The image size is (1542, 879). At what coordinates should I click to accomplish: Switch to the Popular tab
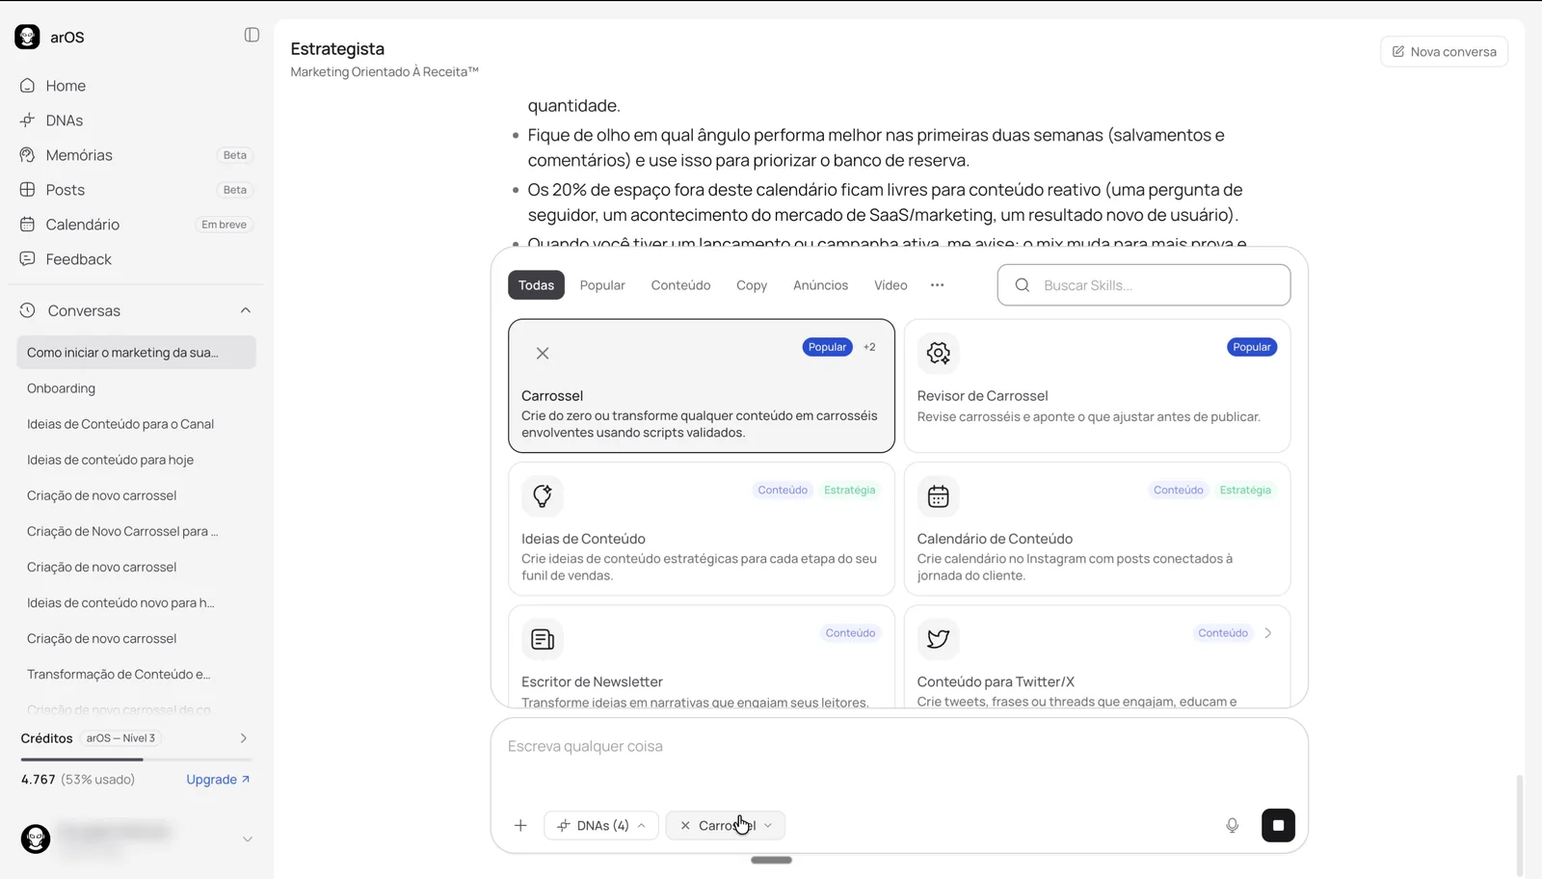point(602,285)
